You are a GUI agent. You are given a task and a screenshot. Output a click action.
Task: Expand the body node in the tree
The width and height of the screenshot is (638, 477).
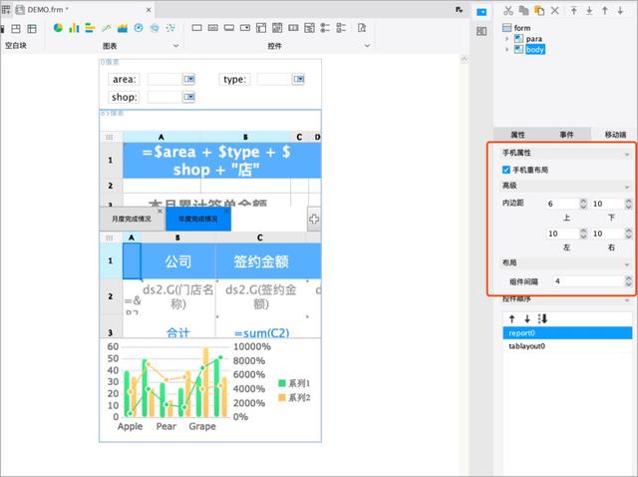(507, 50)
